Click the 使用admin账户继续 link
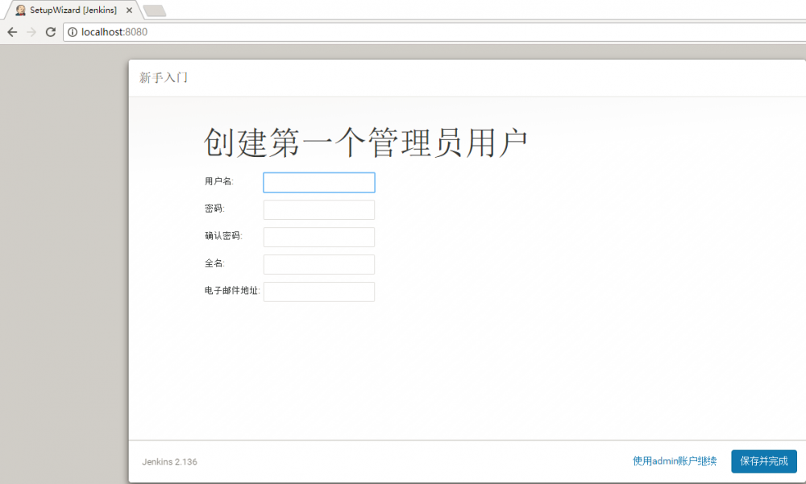806x484 pixels. coord(675,461)
